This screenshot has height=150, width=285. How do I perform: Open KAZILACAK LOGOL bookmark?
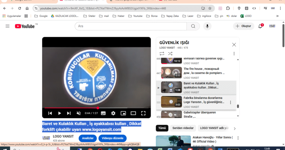(65, 16)
